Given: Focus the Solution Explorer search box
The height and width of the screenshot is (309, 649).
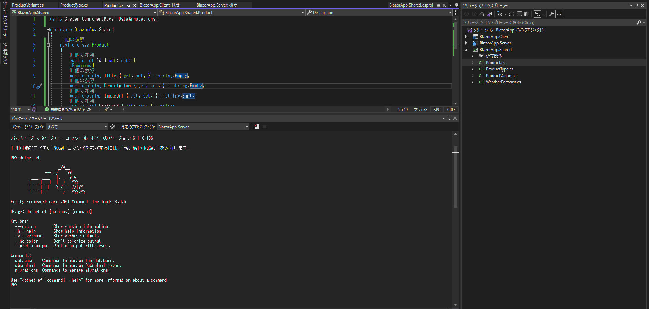Looking at the screenshot, I should pyautogui.click(x=549, y=23).
